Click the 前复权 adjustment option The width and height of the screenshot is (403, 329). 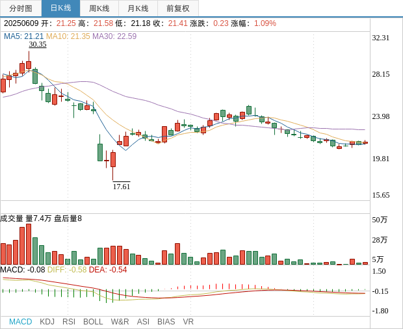coord(178,8)
